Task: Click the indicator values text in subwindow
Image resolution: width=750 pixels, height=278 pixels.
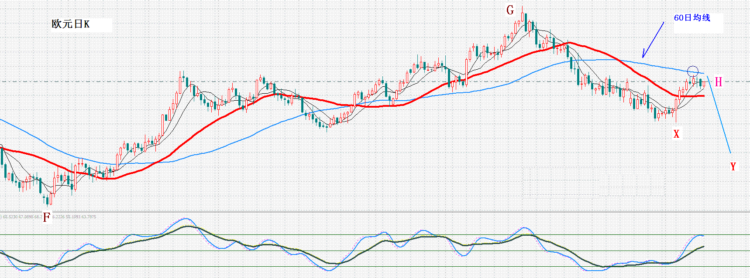Action: tap(49, 217)
